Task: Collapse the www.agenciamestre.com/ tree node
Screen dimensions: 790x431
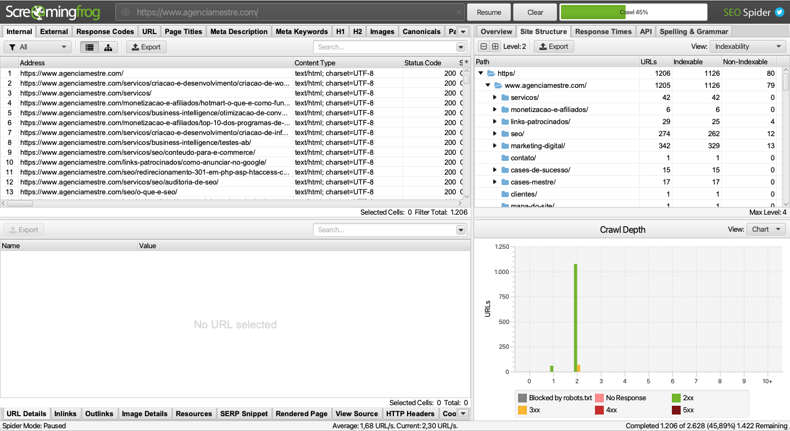Action: (488, 85)
